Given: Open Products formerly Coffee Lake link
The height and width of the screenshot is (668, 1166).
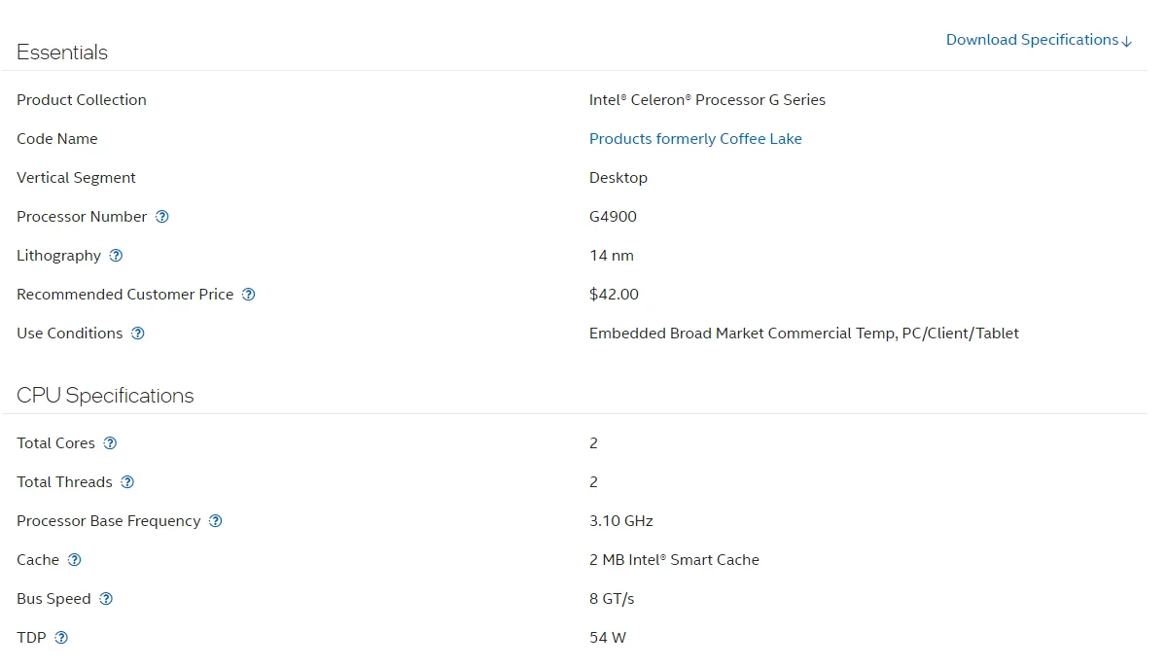Looking at the screenshot, I should (695, 139).
